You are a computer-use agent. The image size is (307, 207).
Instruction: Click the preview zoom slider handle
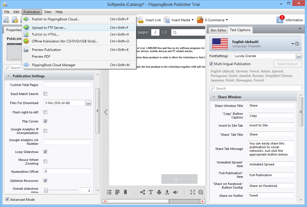(x=176, y=179)
